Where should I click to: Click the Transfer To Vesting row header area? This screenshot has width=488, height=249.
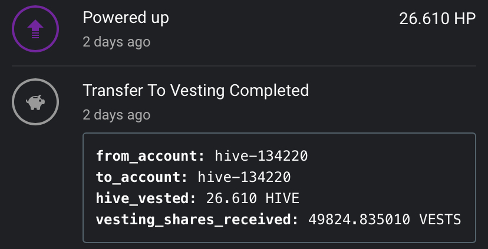243,102
